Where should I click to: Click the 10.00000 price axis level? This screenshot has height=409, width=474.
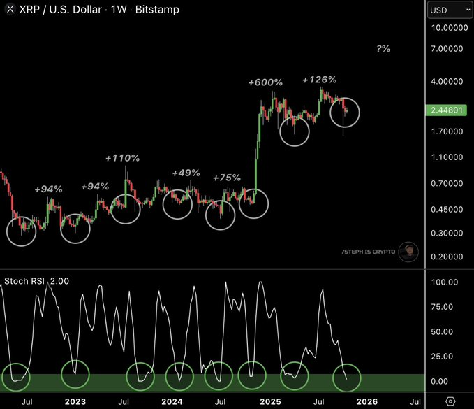[449, 27]
